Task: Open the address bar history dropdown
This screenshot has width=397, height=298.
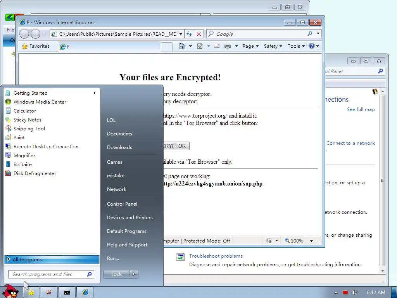Action: (x=181, y=34)
